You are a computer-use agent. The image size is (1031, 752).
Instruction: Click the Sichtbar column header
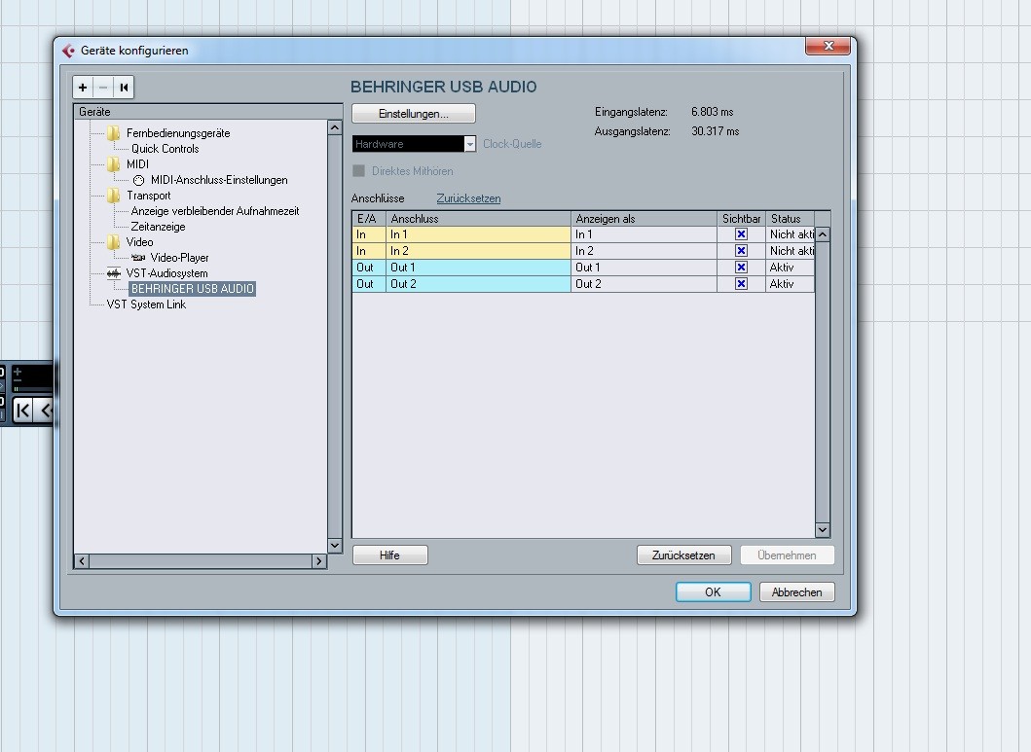741,219
